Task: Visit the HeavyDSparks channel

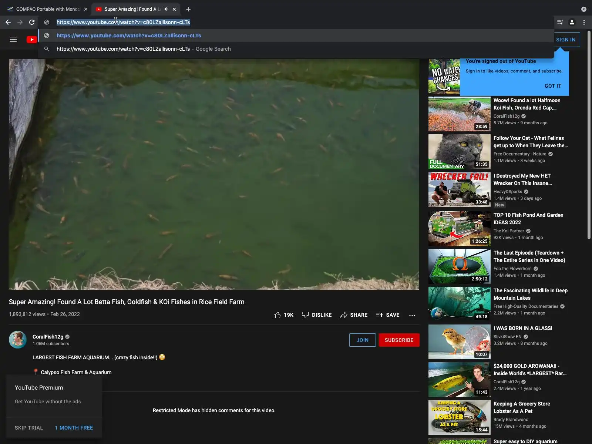Action: 508,192
